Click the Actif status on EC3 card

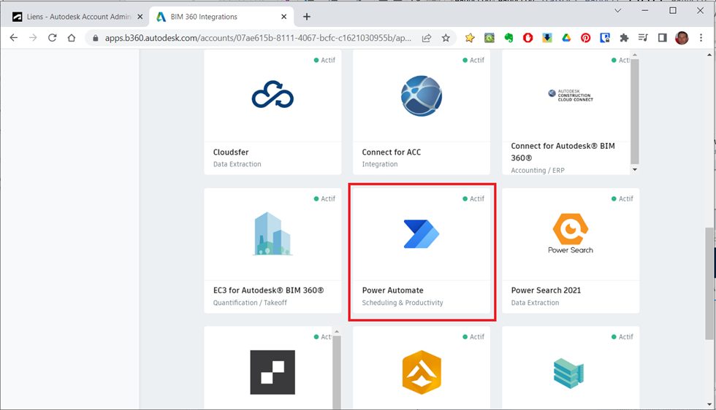324,199
